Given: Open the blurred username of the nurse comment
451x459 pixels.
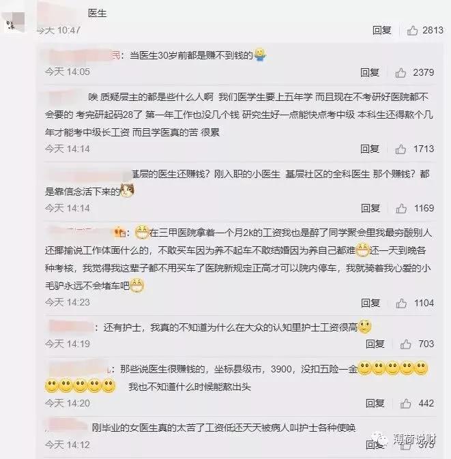Looking at the screenshot, I should pyautogui.click(x=71, y=327).
